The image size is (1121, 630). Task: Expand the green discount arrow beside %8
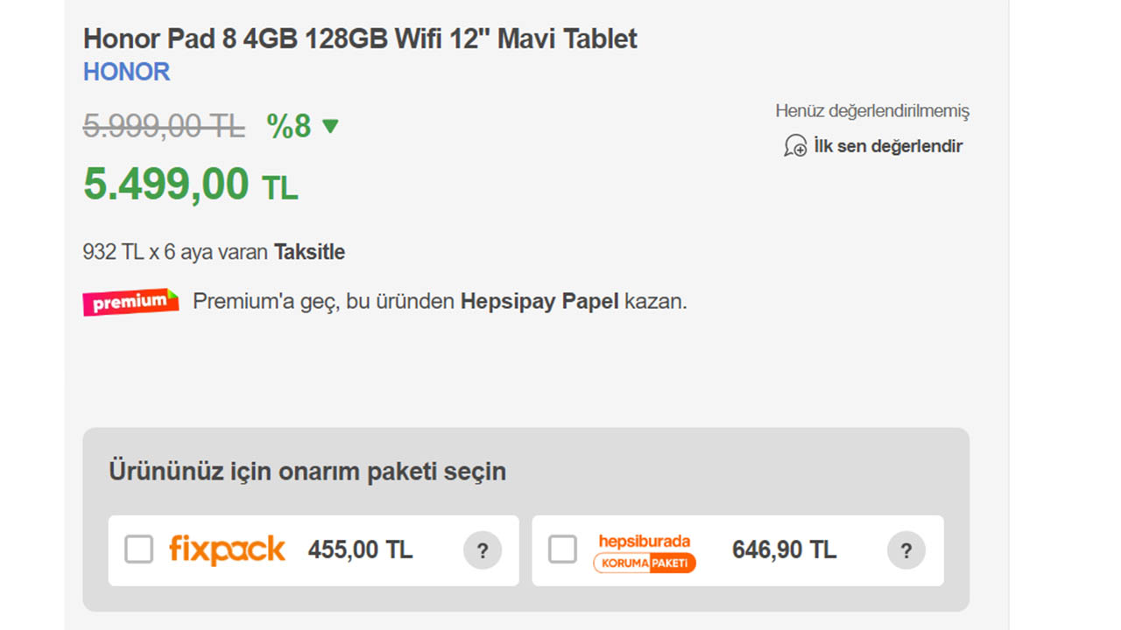(330, 126)
